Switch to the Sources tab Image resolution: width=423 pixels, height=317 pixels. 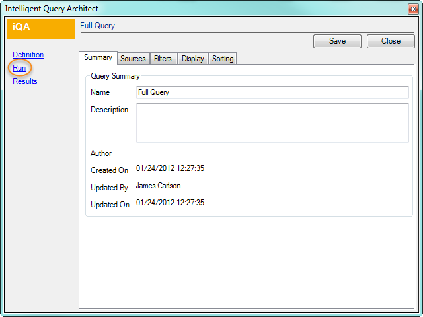133,59
